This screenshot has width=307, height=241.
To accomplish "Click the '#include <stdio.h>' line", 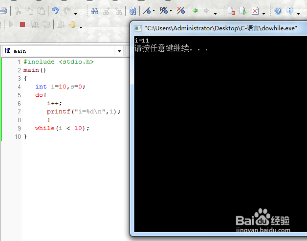I will pyautogui.click(x=59, y=62).
